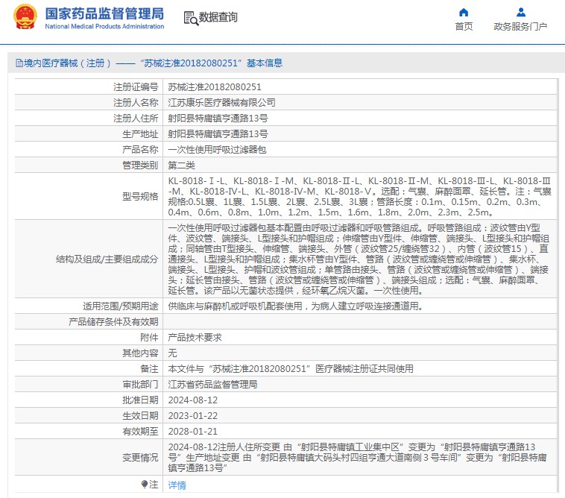
Task: Click the 政务服务门户 user icon
Action: click(521, 13)
